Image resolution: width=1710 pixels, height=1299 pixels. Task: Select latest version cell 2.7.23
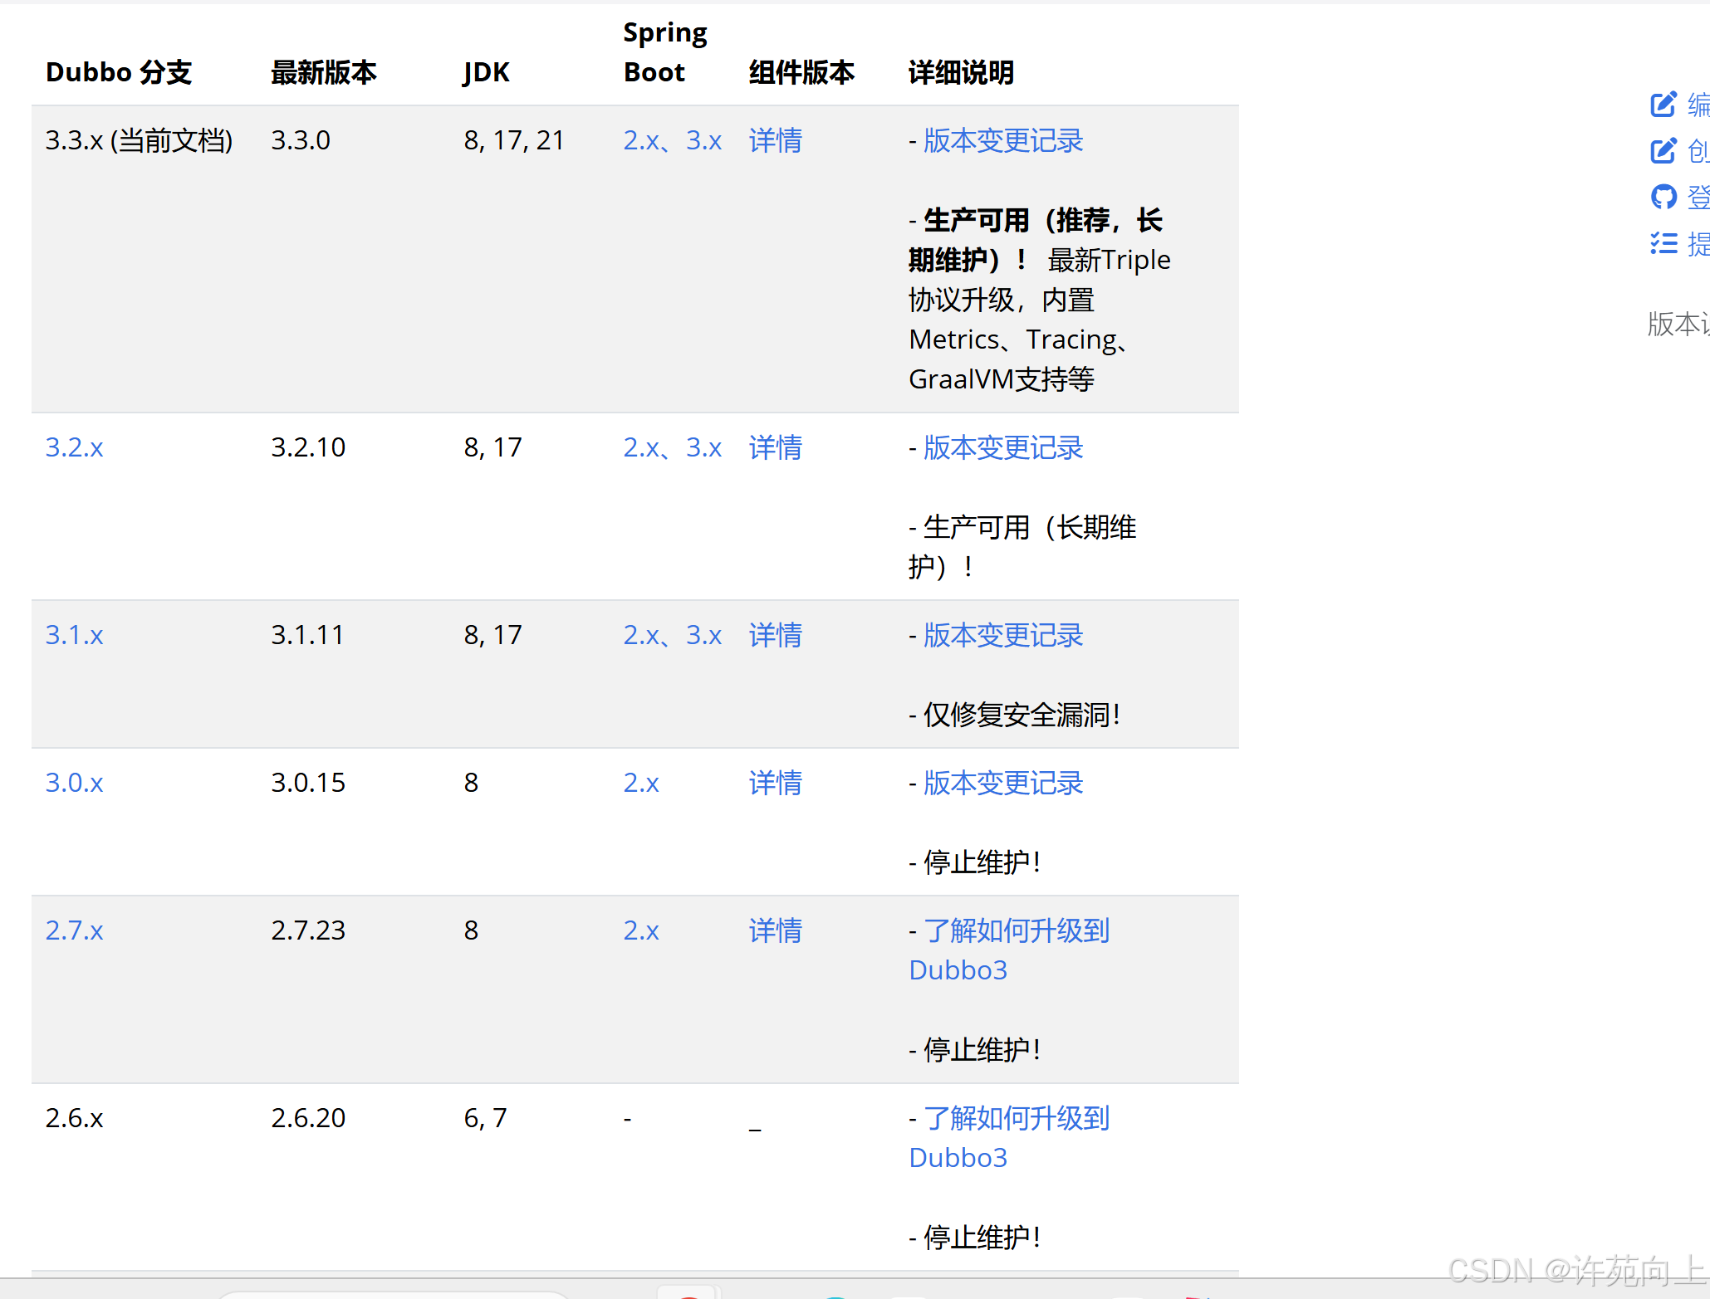[308, 930]
